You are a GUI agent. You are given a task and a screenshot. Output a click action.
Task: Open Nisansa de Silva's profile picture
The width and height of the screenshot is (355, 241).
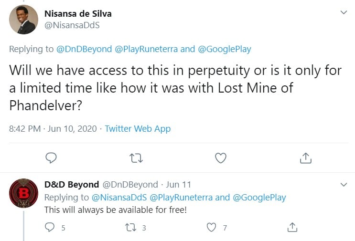(23, 20)
